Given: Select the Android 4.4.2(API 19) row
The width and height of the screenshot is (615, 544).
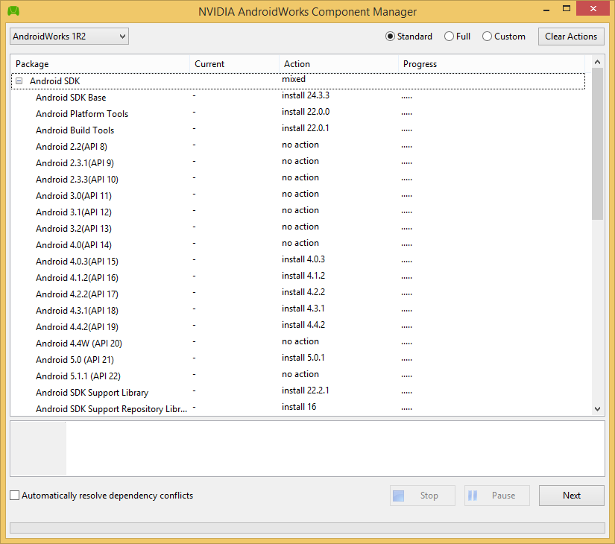Looking at the screenshot, I should (x=298, y=327).
